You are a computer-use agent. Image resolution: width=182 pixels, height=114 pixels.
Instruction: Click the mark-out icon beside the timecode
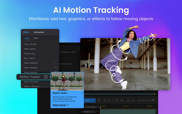pos(133,100)
